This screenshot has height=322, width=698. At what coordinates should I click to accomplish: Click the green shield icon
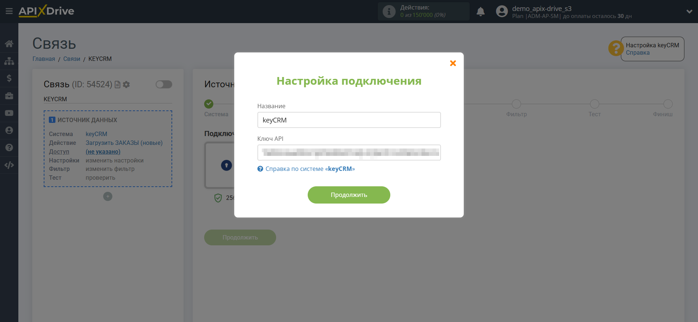pos(218,198)
